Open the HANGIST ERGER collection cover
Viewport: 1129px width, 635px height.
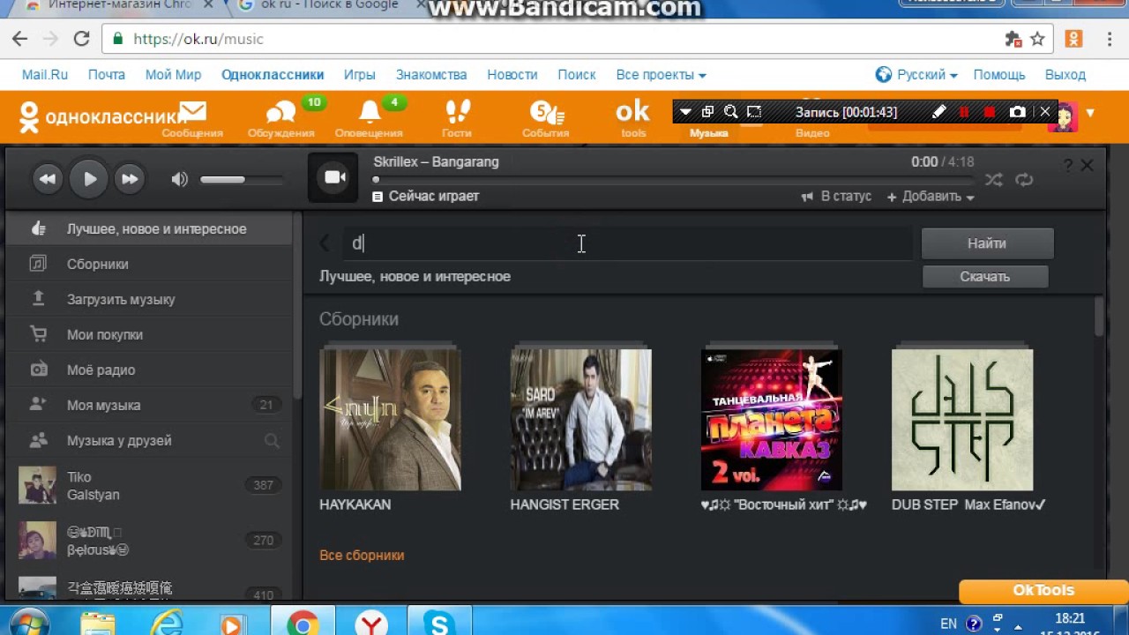coord(580,420)
